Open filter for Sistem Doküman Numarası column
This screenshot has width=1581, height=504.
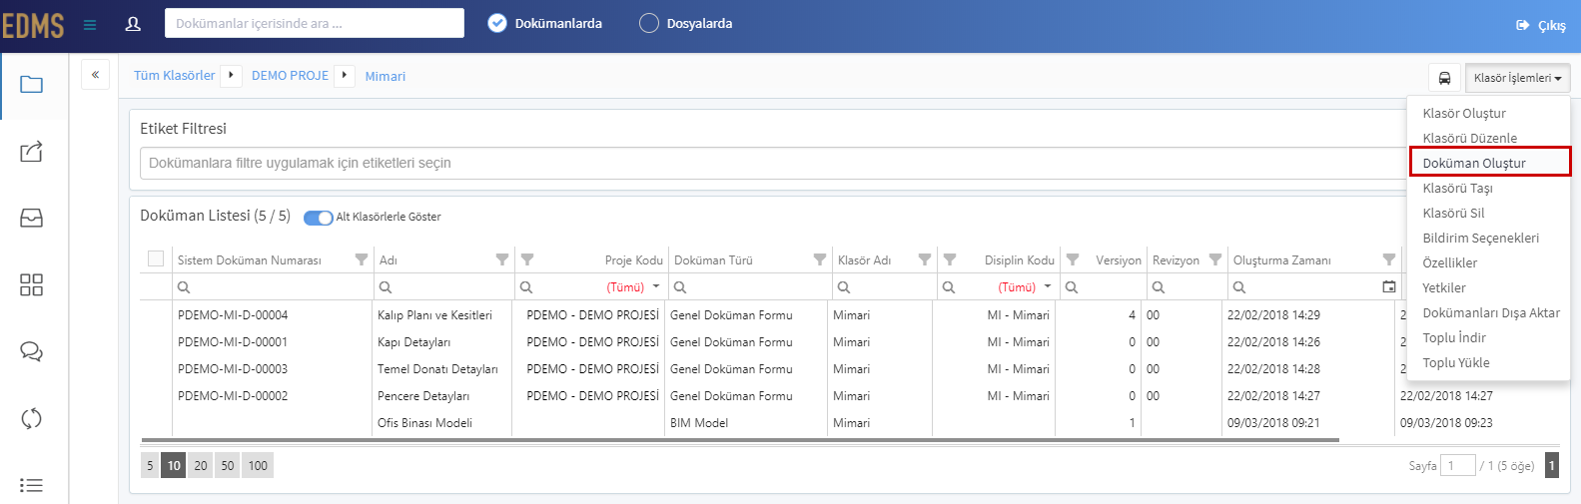click(x=362, y=259)
